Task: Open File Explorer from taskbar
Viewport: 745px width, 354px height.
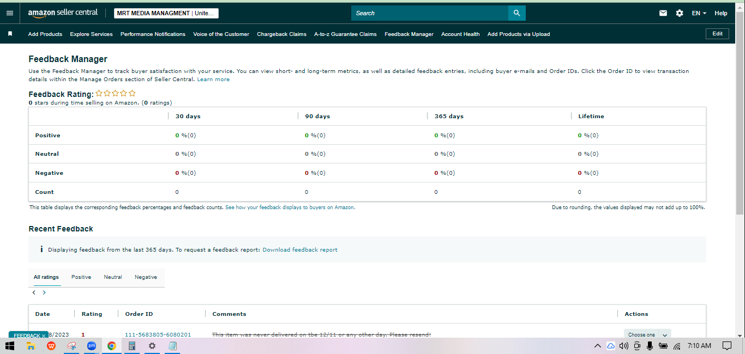Action: click(x=31, y=346)
